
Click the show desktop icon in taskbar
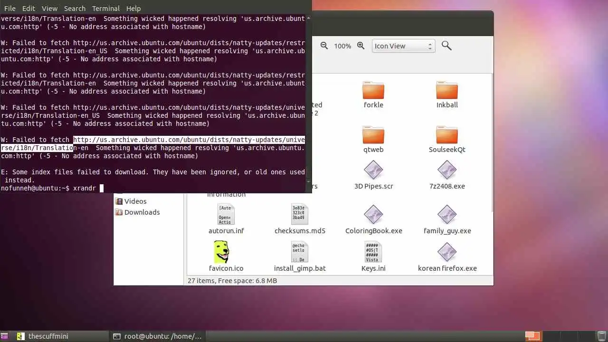click(4, 336)
